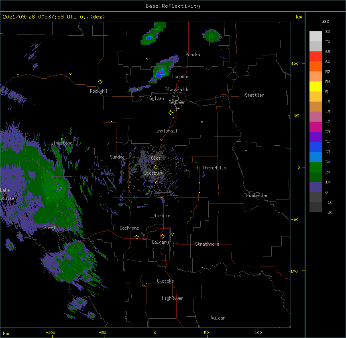This screenshot has width=346, height=338.
Task: Click the Stettler label
Action: tap(254, 95)
